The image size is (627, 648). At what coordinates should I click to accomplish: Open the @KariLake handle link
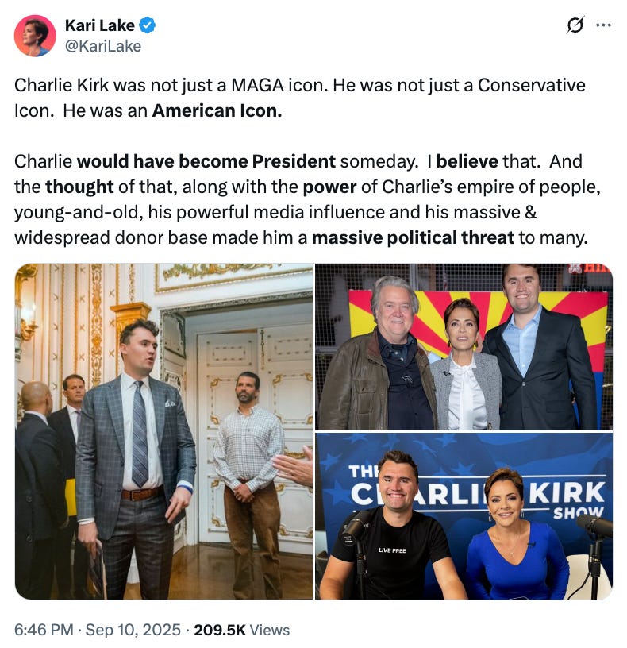103,46
